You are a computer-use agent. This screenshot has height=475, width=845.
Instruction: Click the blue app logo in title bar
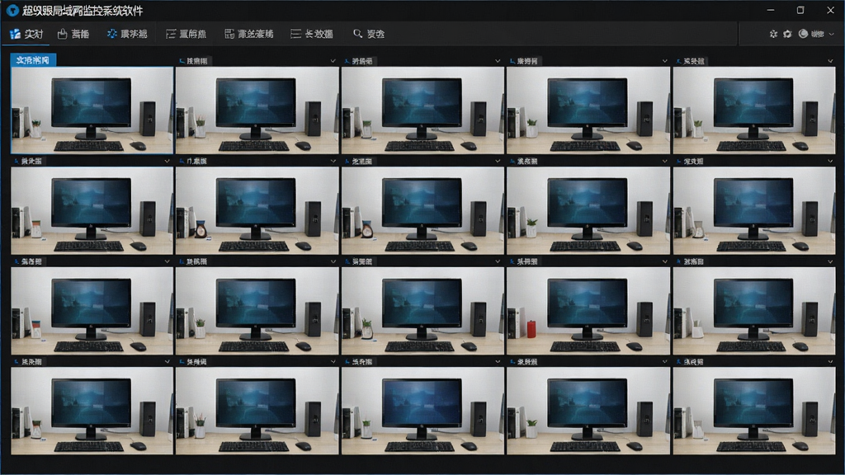pyautogui.click(x=12, y=10)
